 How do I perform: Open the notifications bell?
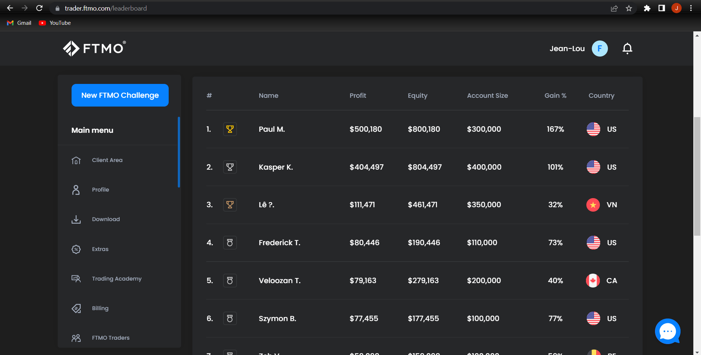pyautogui.click(x=627, y=48)
